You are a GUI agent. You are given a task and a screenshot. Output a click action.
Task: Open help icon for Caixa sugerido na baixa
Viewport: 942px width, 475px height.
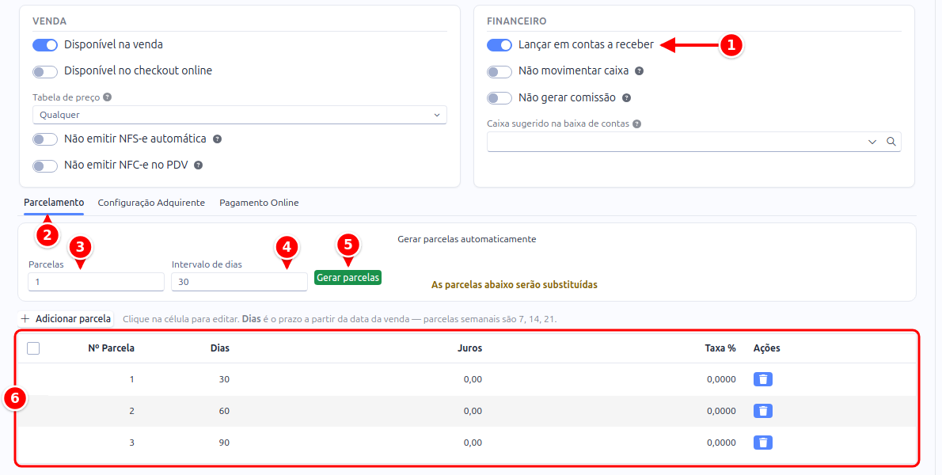[x=636, y=123]
